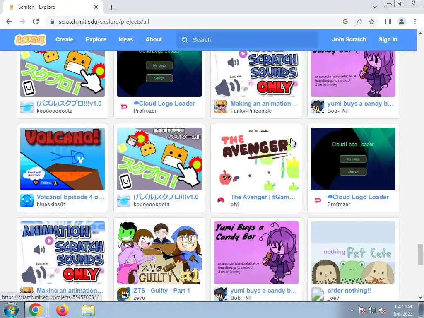The height and width of the screenshot is (318, 424).
Task: Click Funky-Pineapple avatar icon
Action: (221, 107)
